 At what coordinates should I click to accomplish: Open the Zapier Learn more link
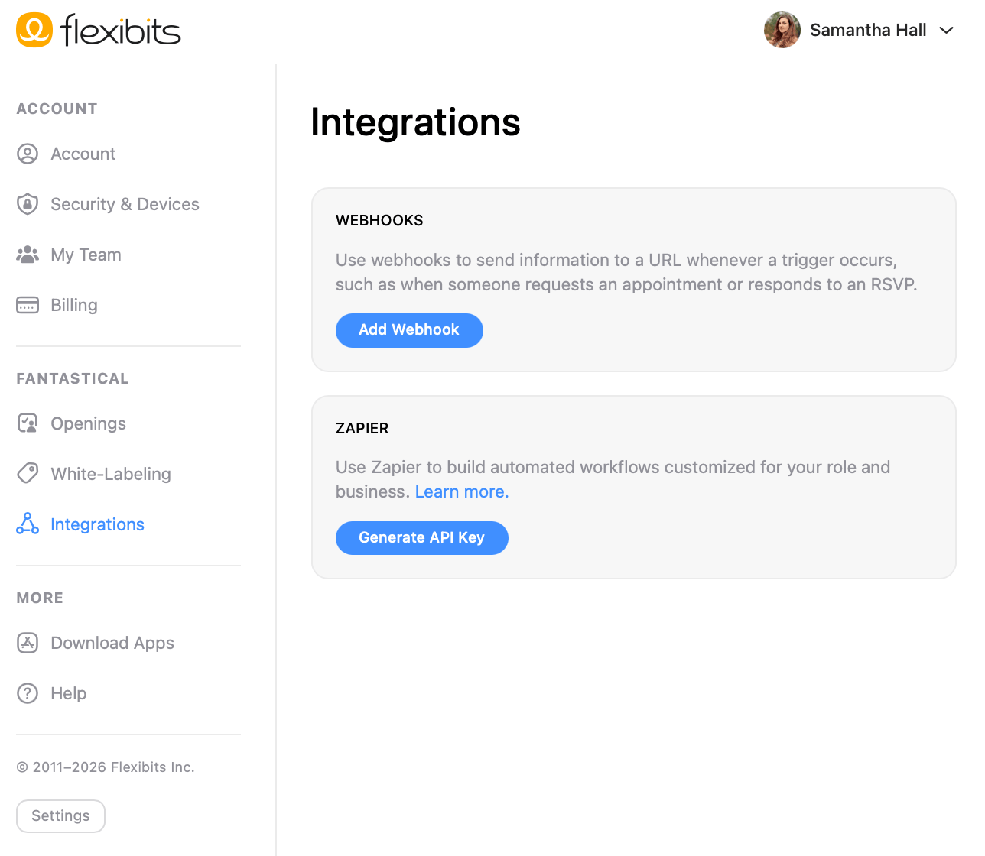(x=461, y=491)
